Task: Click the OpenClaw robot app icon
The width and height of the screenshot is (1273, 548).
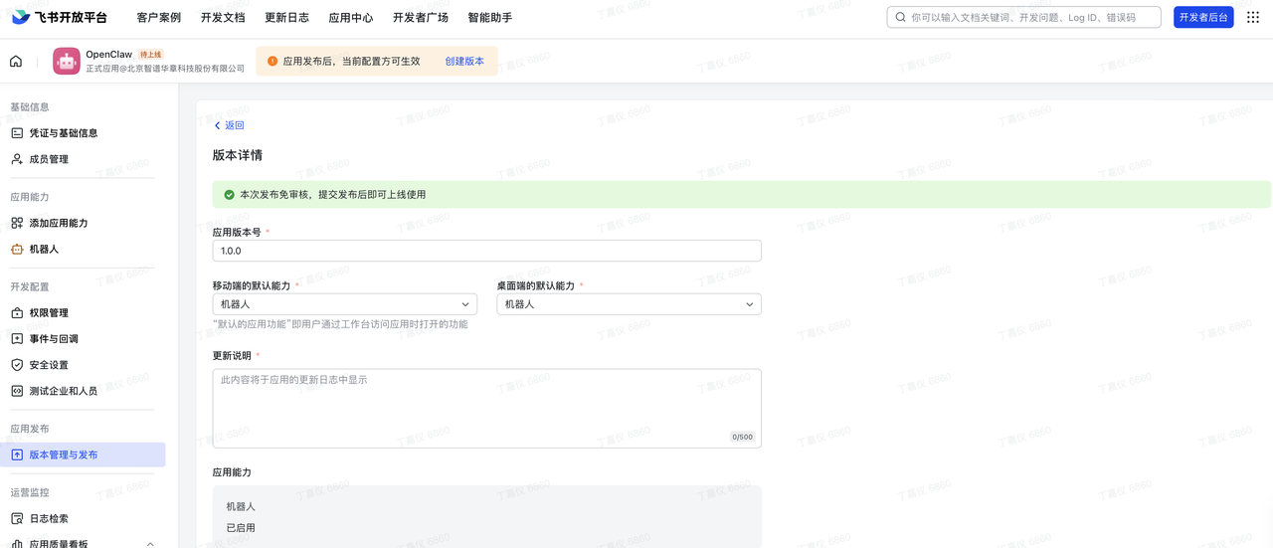Action: point(67,62)
